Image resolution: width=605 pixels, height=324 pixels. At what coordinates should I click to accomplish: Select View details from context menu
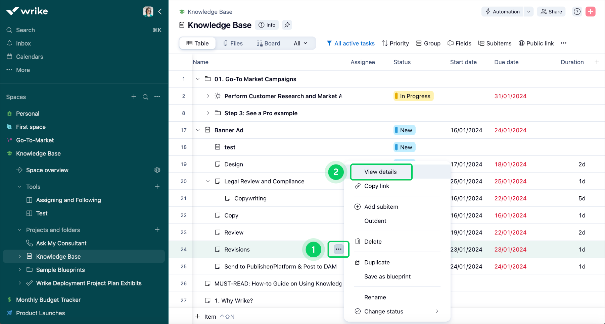pyautogui.click(x=381, y=172)
